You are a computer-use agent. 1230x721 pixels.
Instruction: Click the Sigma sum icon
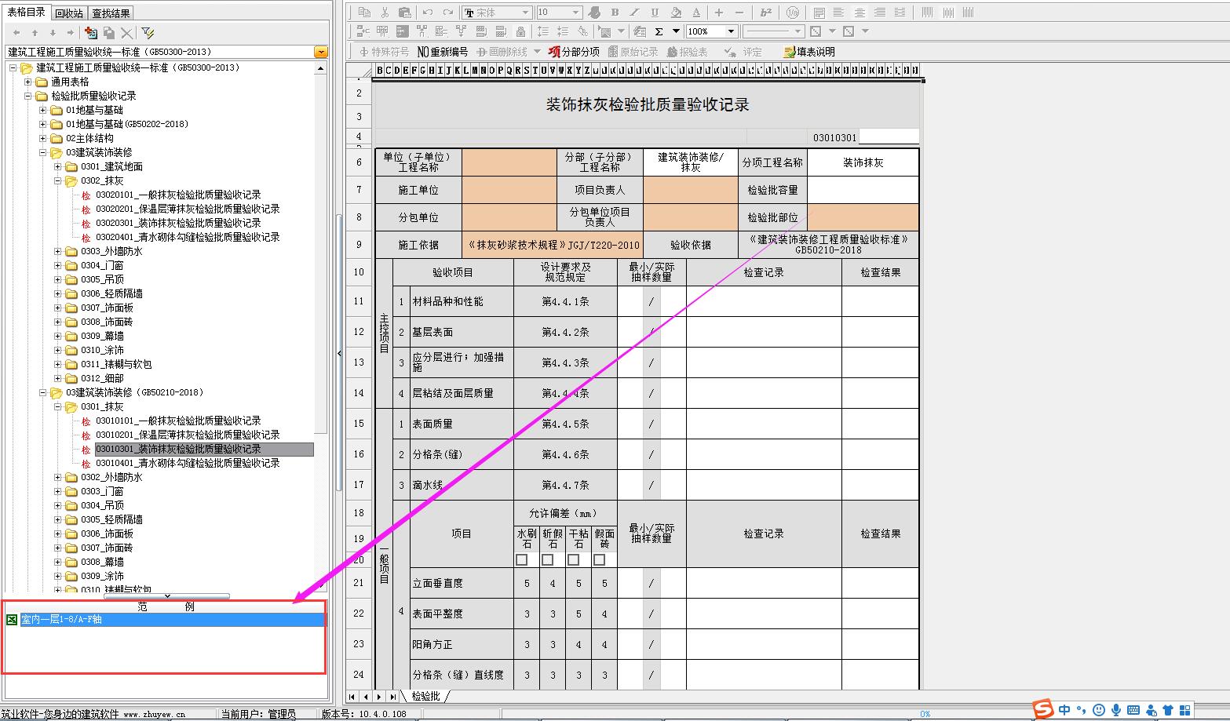[x=659, y=32]
